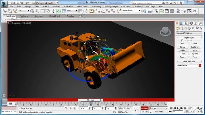This screenshot has width=205, height=115.
Task: Open the Layer Manager icon
Action: pos(156,11)
